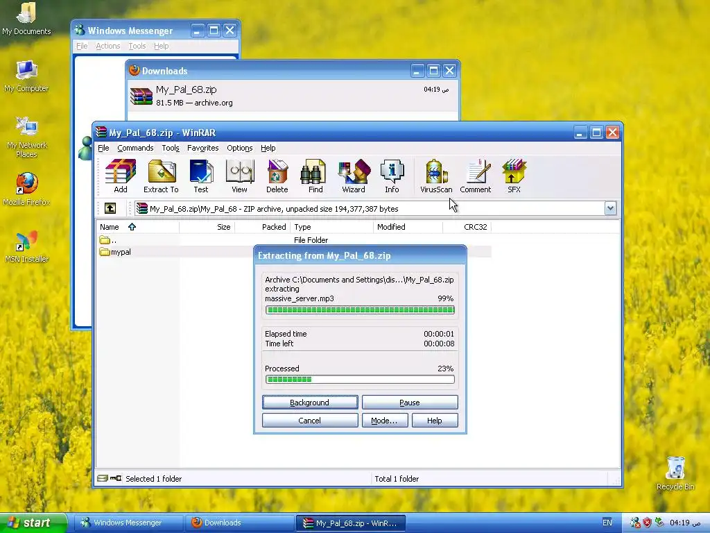Click Help in extraction dialog
Viewport: 710px width, 533px height.
(435, 421)
